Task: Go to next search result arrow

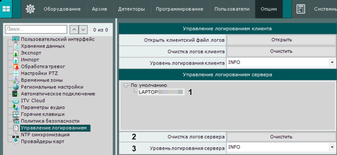Action: (83, 30)
